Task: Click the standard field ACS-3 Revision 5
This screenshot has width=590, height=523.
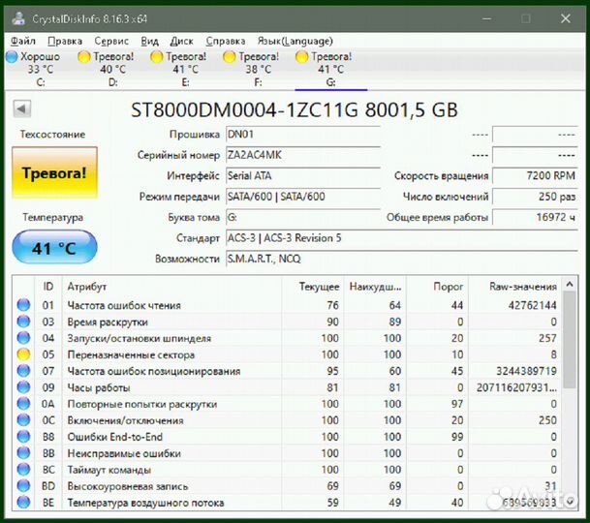Action: (x=401, y=238)
